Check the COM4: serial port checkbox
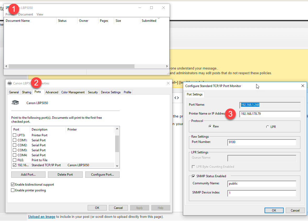The width and height of the screenshot is (308, 221). 15,155
